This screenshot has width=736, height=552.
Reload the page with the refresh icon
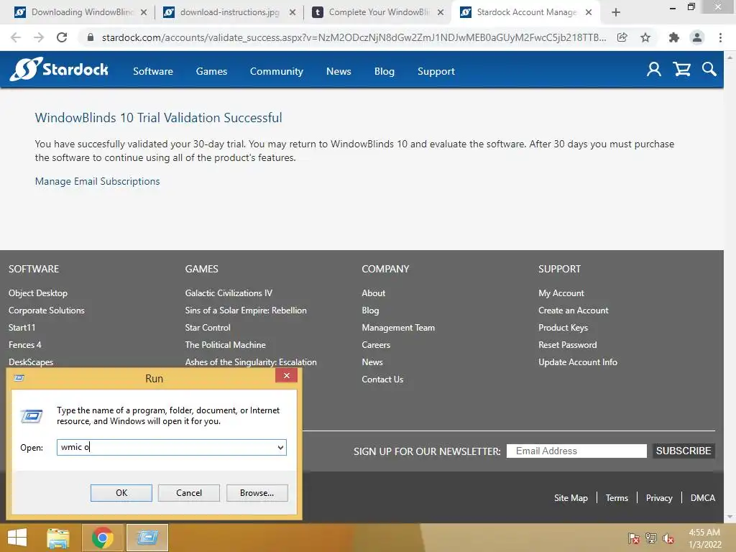62,37
